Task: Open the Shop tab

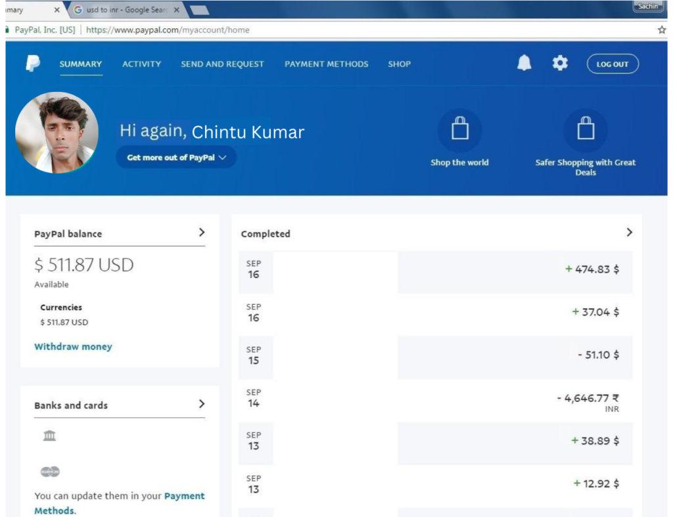Action: pos(399,64)
